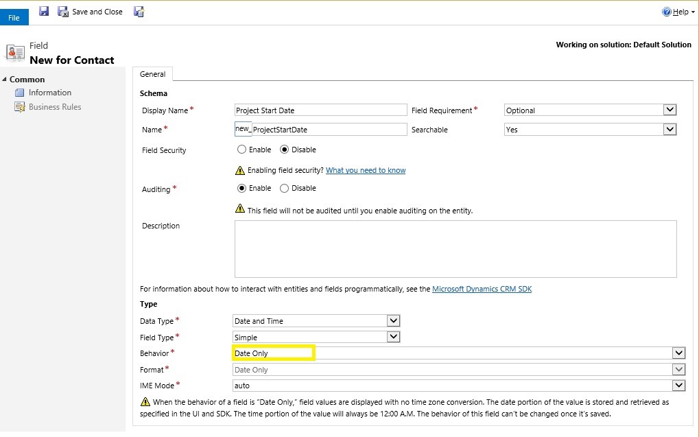Open the Field Type dropdown
The height and width of the screenshot is (437, 699).
[393, 337]
